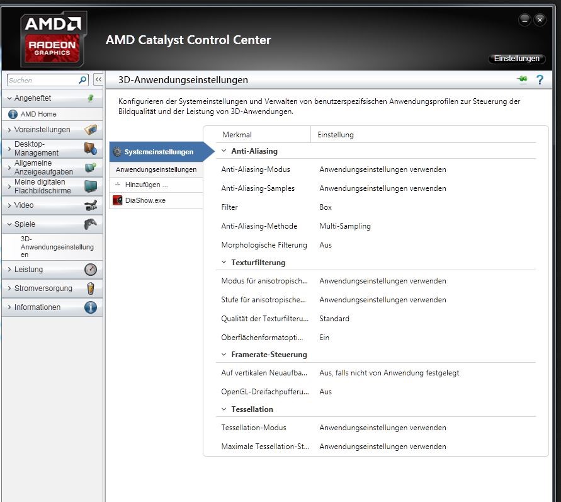Click Hinzufügen to add an application
The image size is (561, 502).
pyautogui.click(x=146, y=185)
